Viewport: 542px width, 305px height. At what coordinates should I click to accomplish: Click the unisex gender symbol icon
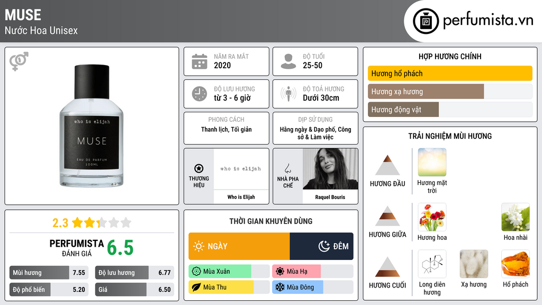click(x=19, y=61)
